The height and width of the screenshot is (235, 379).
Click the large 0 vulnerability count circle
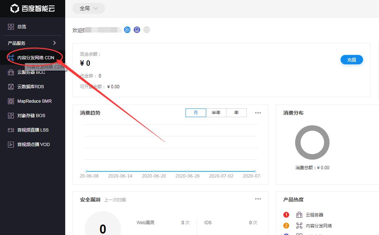point(103,223)
